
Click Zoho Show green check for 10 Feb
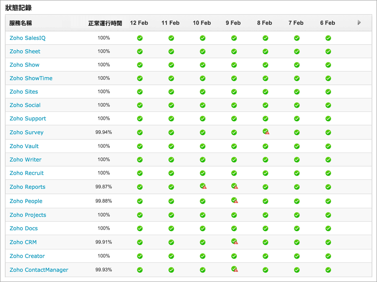coord(203,65)
